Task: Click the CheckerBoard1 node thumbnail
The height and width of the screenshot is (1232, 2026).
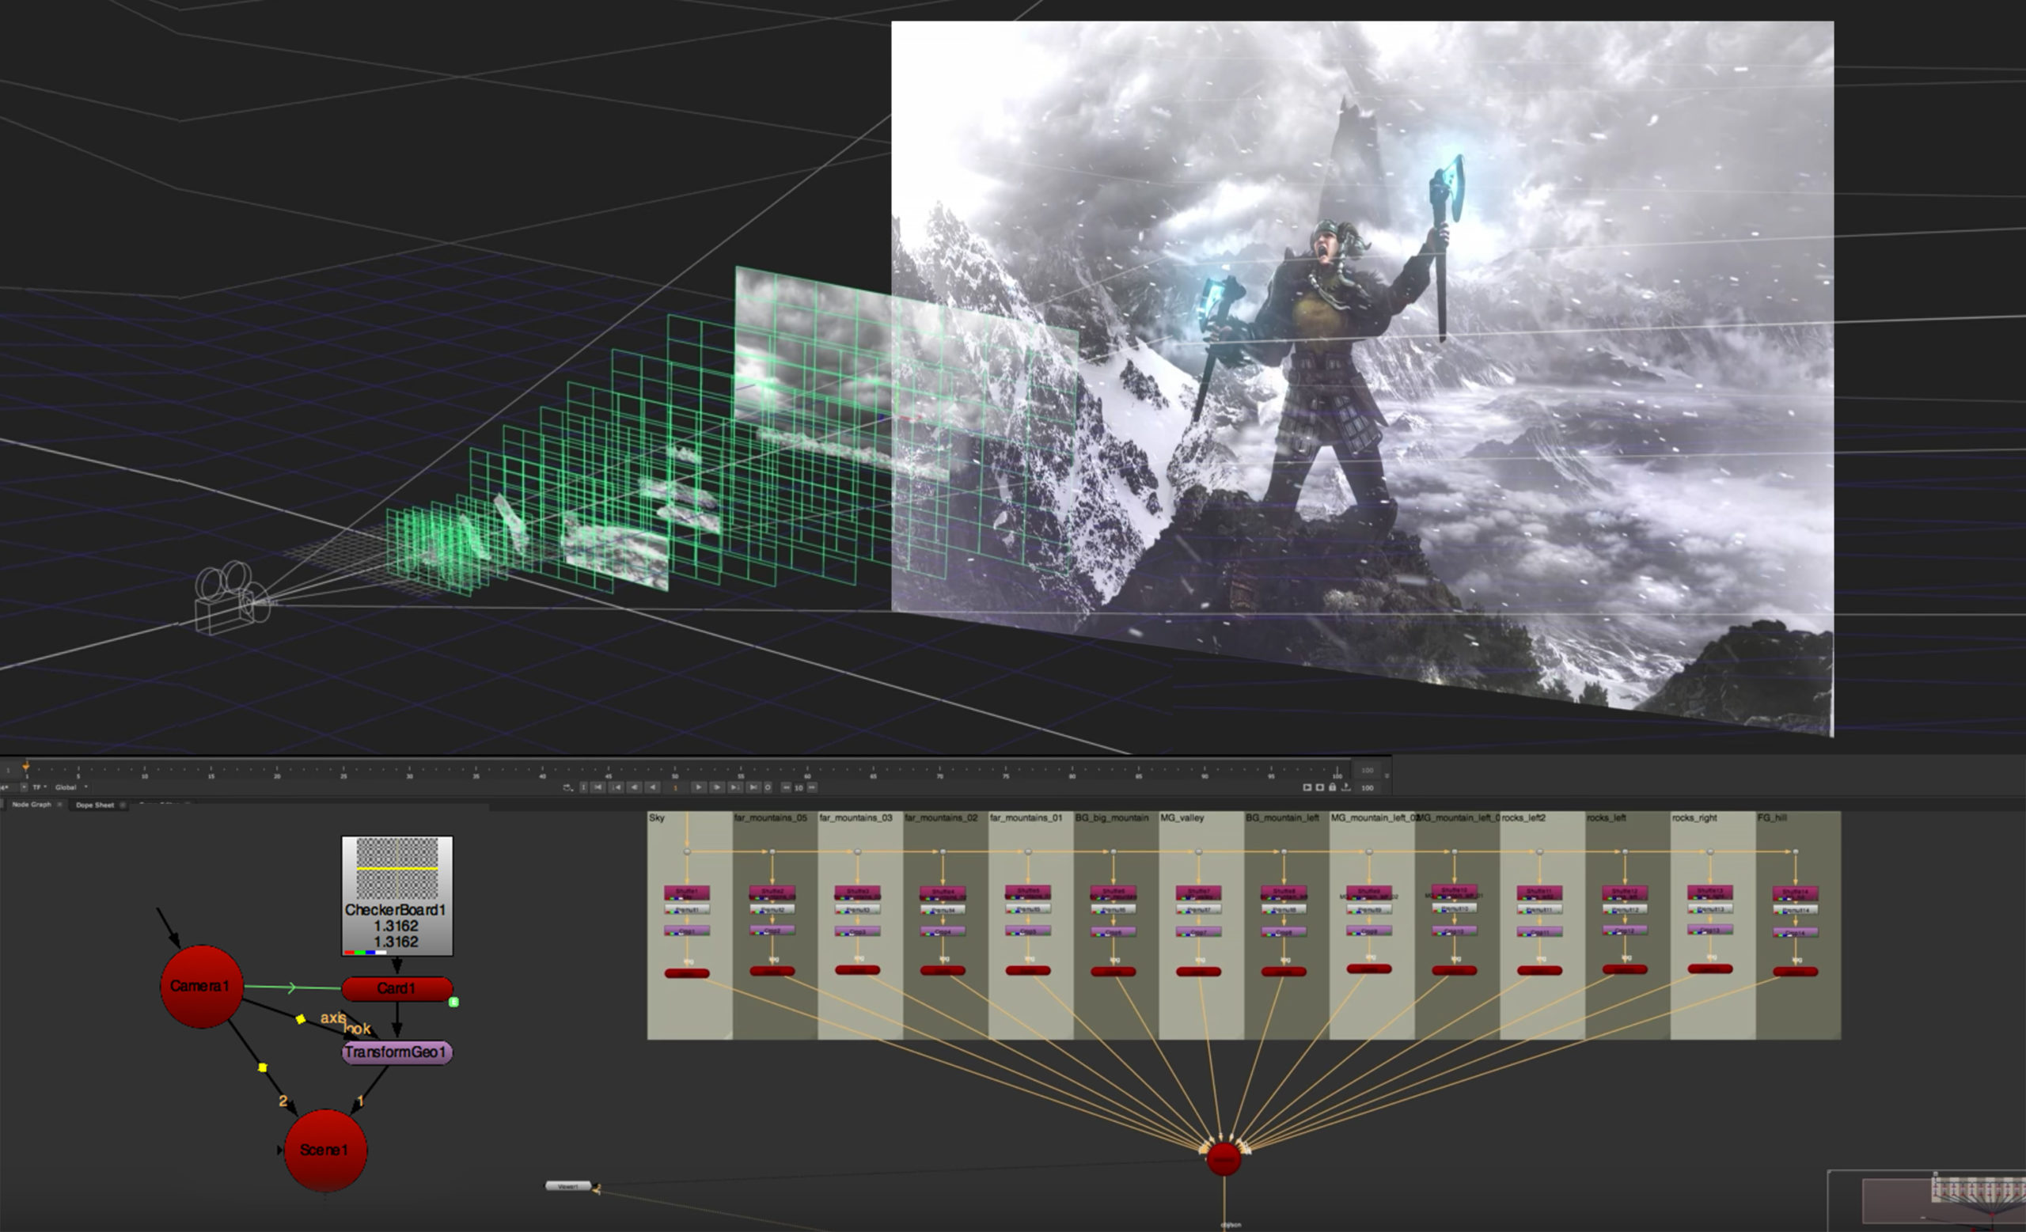Action: 396,868
